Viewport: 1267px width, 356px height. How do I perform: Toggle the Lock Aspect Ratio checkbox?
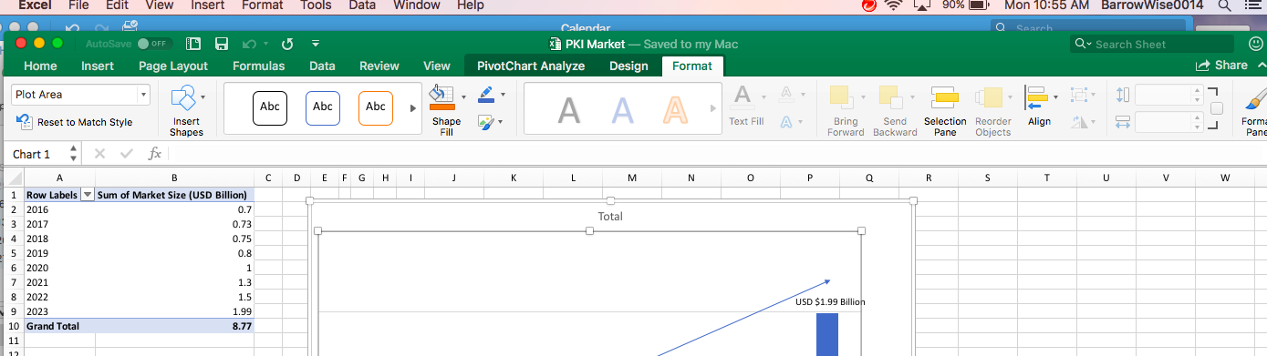[x=1216, y=108]
